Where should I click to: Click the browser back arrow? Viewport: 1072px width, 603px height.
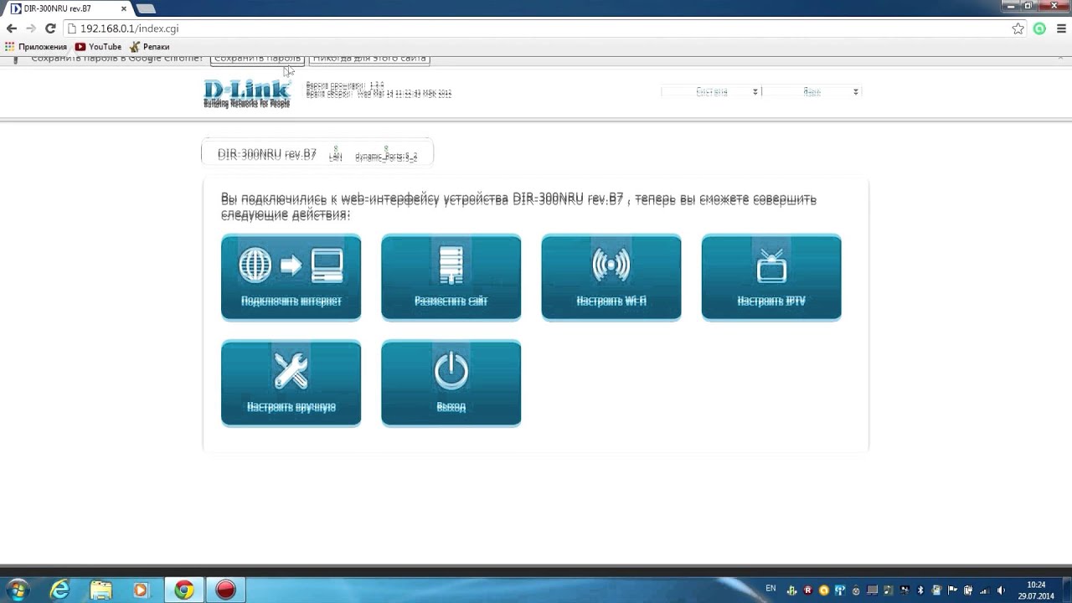pos(12,28)
